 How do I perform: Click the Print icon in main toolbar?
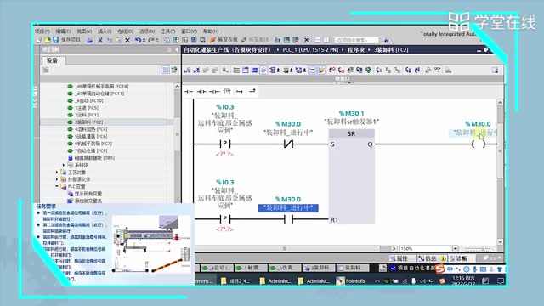click(x=90, y=40)
